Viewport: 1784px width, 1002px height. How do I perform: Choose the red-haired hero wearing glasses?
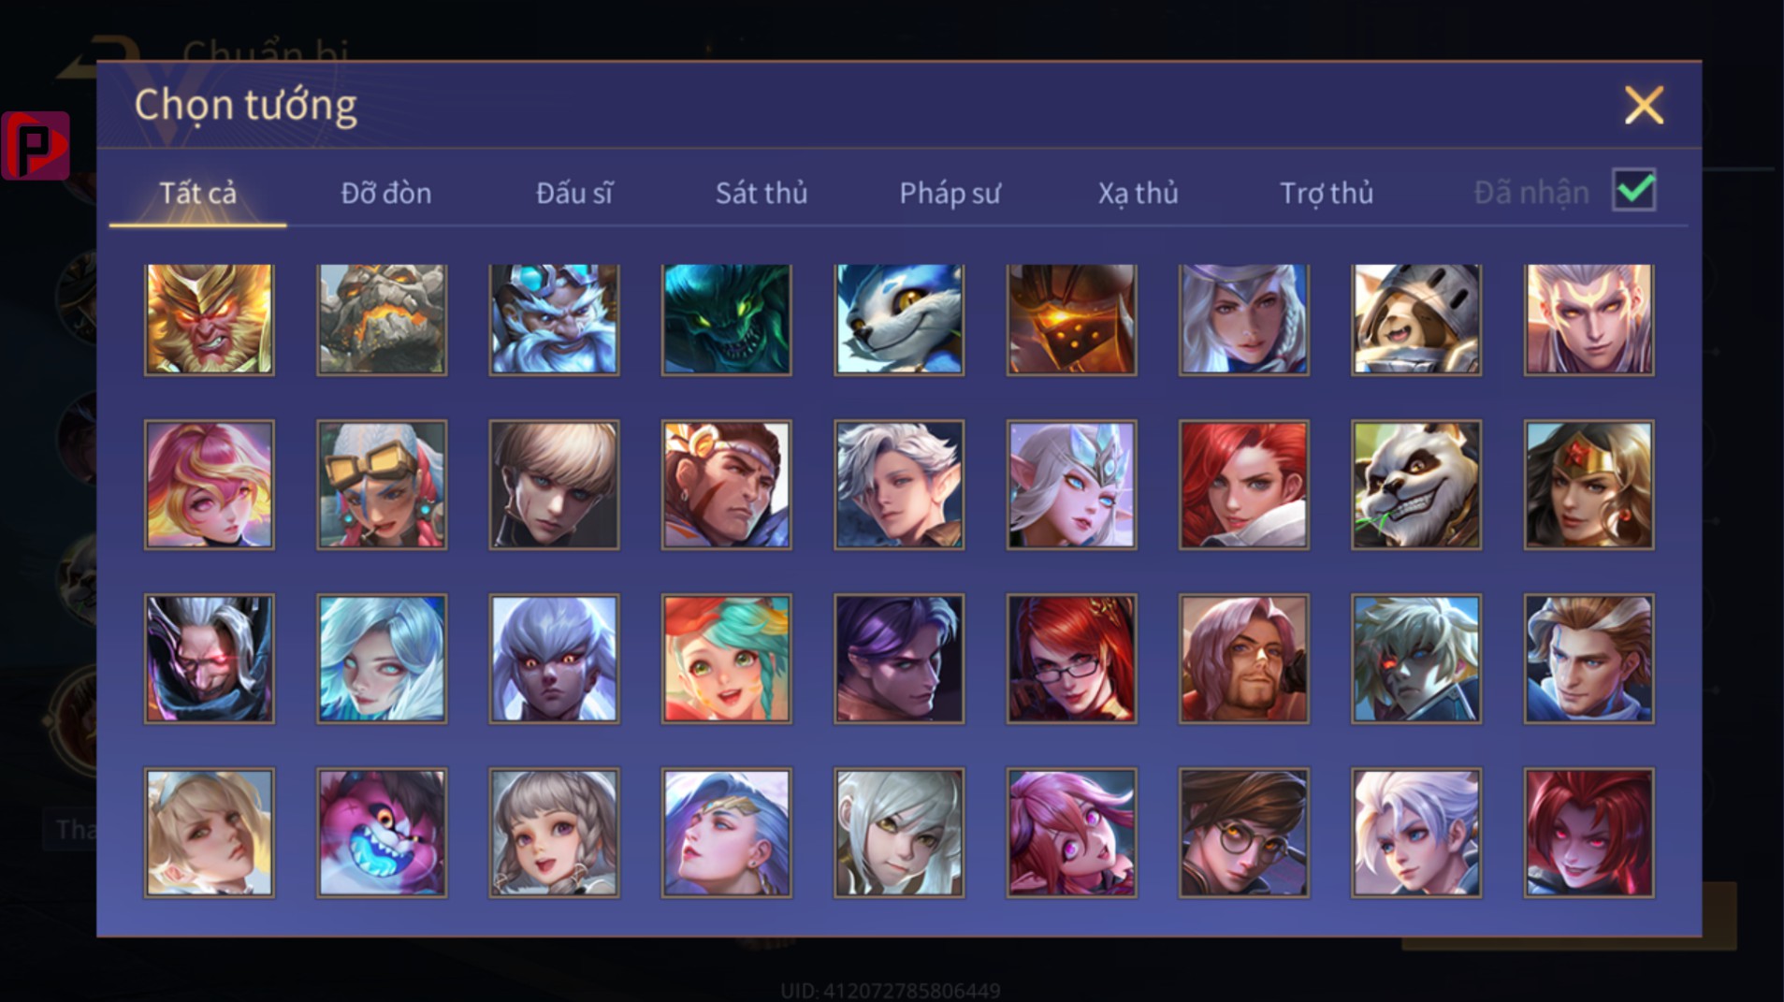(x=1071, y=659)
